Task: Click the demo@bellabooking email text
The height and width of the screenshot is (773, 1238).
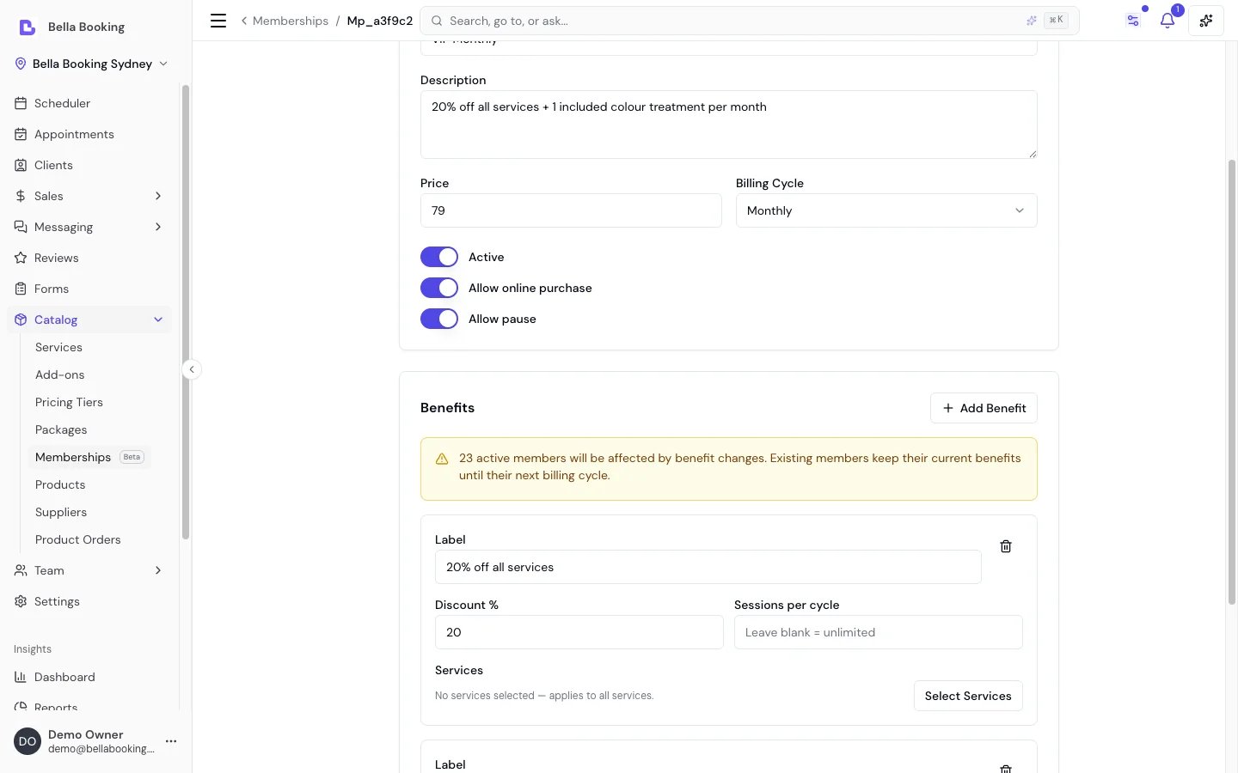Action: coord(101,749)
